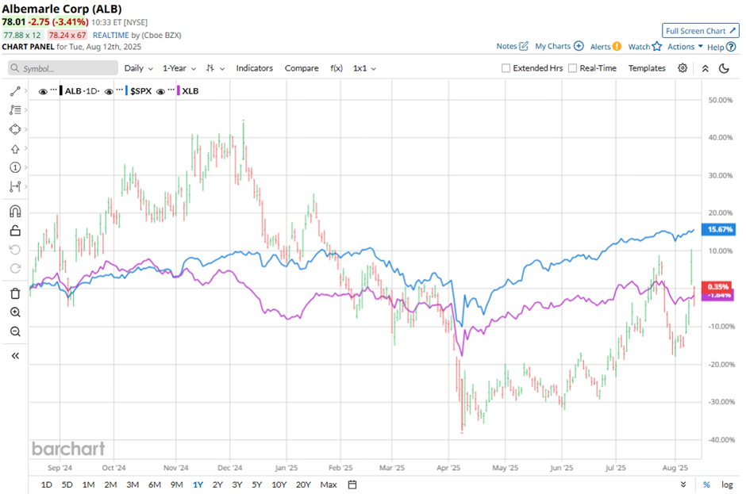The height and width of the screenshot is (494, 746).
Task: Open the Compare menu
Action: [x=302, y=68]
